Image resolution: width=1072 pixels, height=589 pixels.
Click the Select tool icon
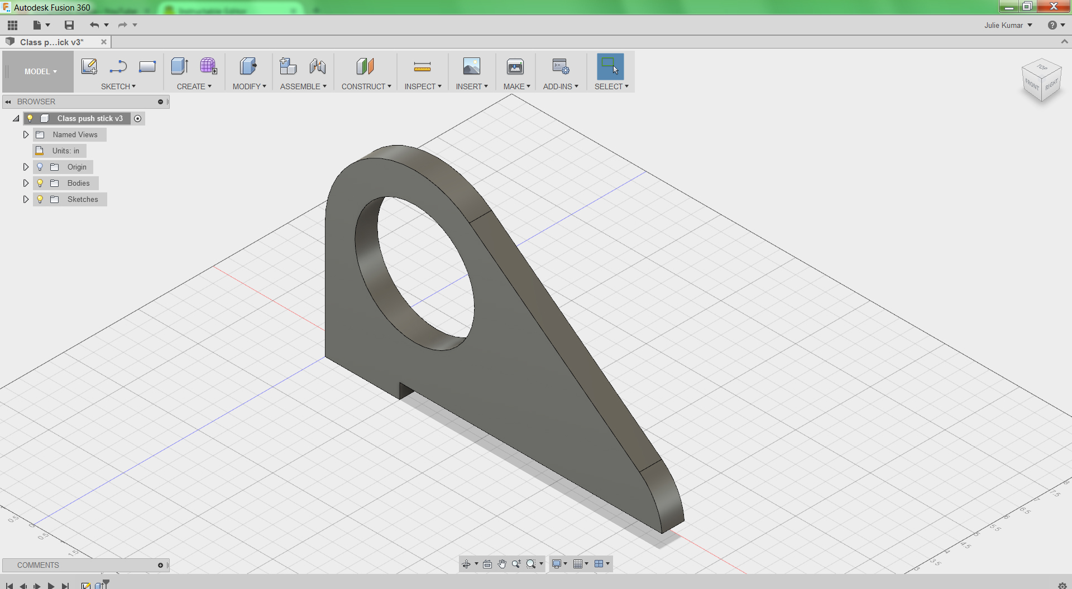click(610, 66)
